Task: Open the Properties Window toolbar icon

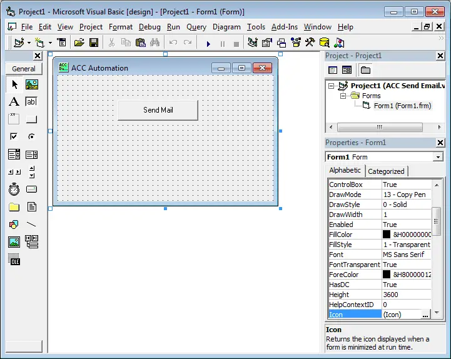Action: pos(267,43)
